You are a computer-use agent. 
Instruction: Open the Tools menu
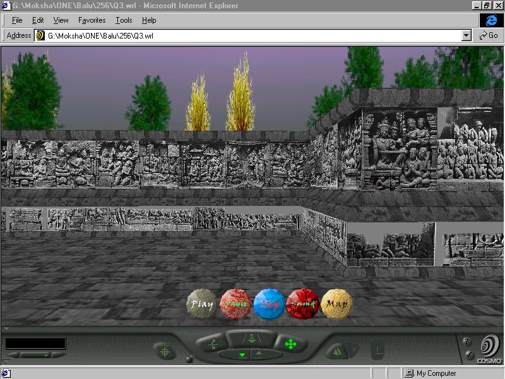(x=124, y=20)
